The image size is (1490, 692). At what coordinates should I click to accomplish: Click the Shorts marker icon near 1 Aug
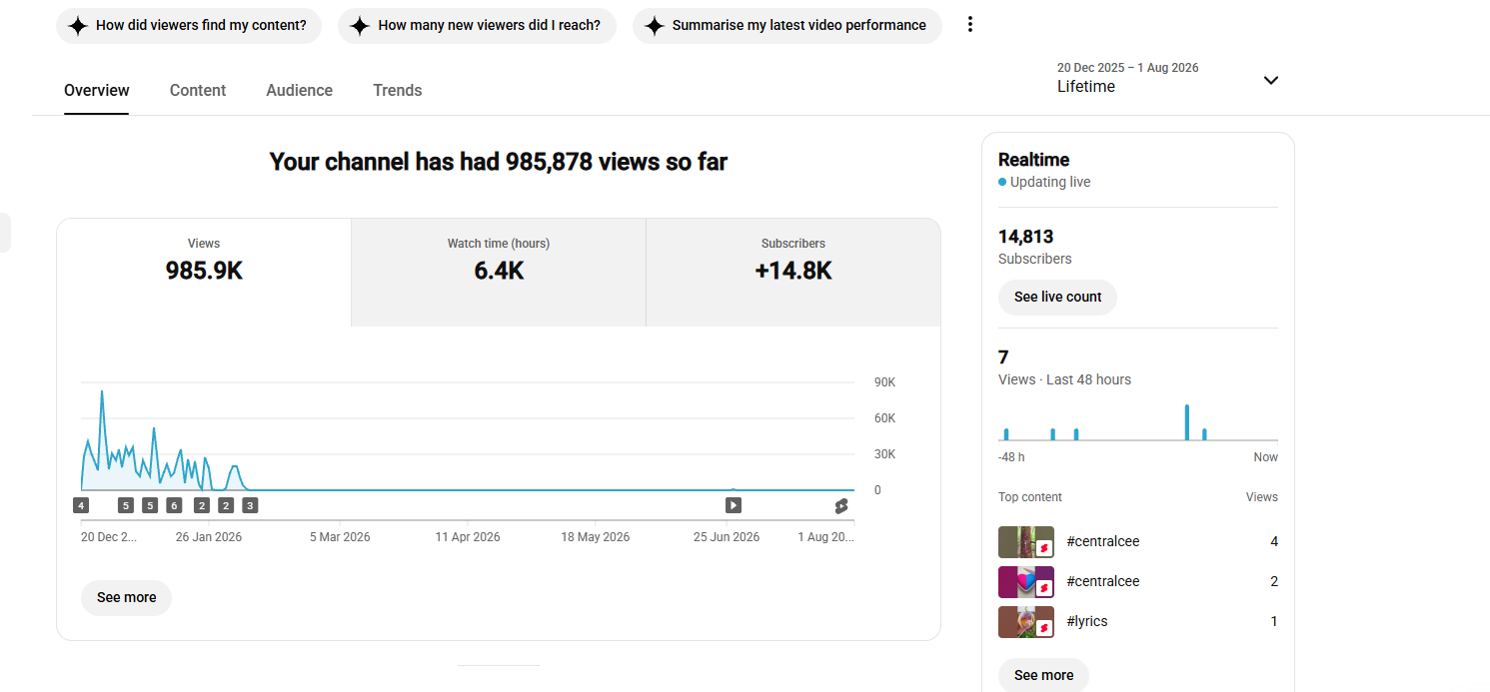coord(841,505)
